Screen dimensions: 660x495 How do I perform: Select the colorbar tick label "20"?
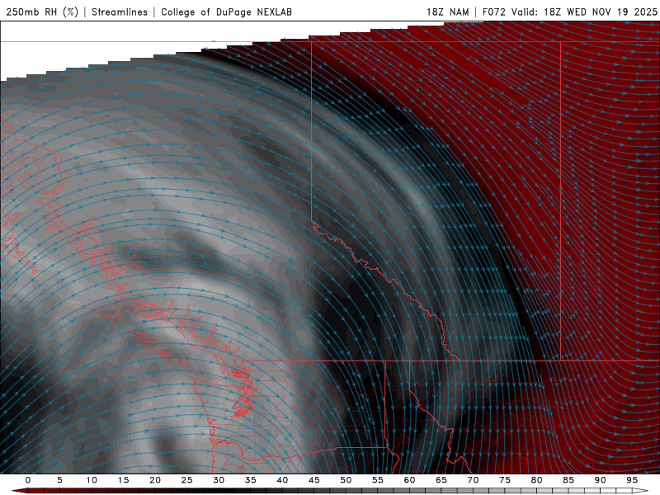click(155, 480)
